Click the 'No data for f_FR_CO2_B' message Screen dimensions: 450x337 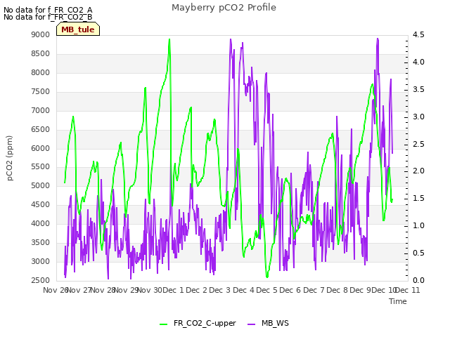point(48,17)
